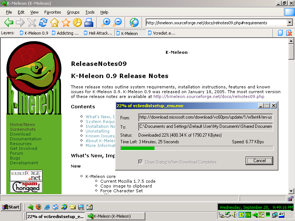Switch to the K-Meleon 0.9 layer tab

[34, 33]
